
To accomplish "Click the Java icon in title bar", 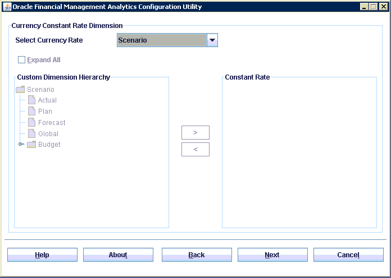I will click(x=7, y=7).
